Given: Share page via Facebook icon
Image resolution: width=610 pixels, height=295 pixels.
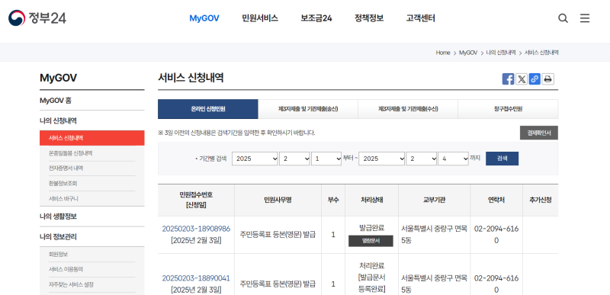Looking at the screenshot, I should click(x=508, y=79).
